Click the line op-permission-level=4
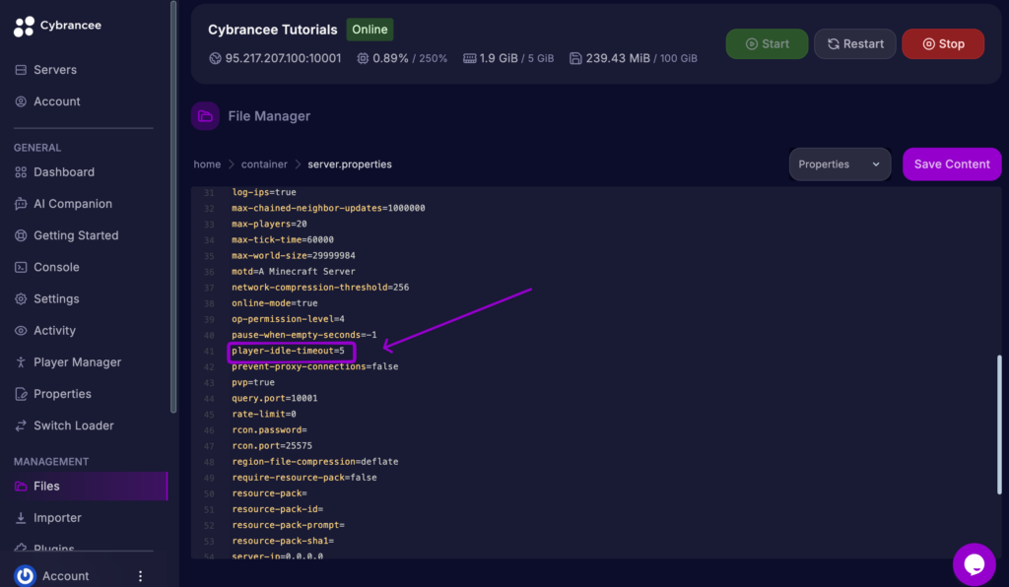 (288, 319)
